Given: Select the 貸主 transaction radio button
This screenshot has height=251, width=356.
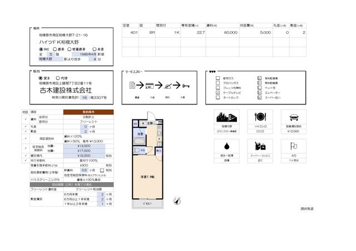Looking at the screenshot, I should [41, 78].
